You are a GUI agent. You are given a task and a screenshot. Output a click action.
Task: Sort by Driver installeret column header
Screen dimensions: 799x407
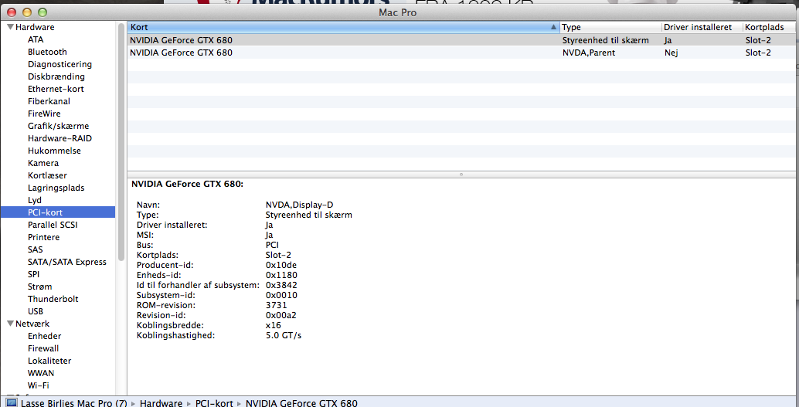coord(702,27)
